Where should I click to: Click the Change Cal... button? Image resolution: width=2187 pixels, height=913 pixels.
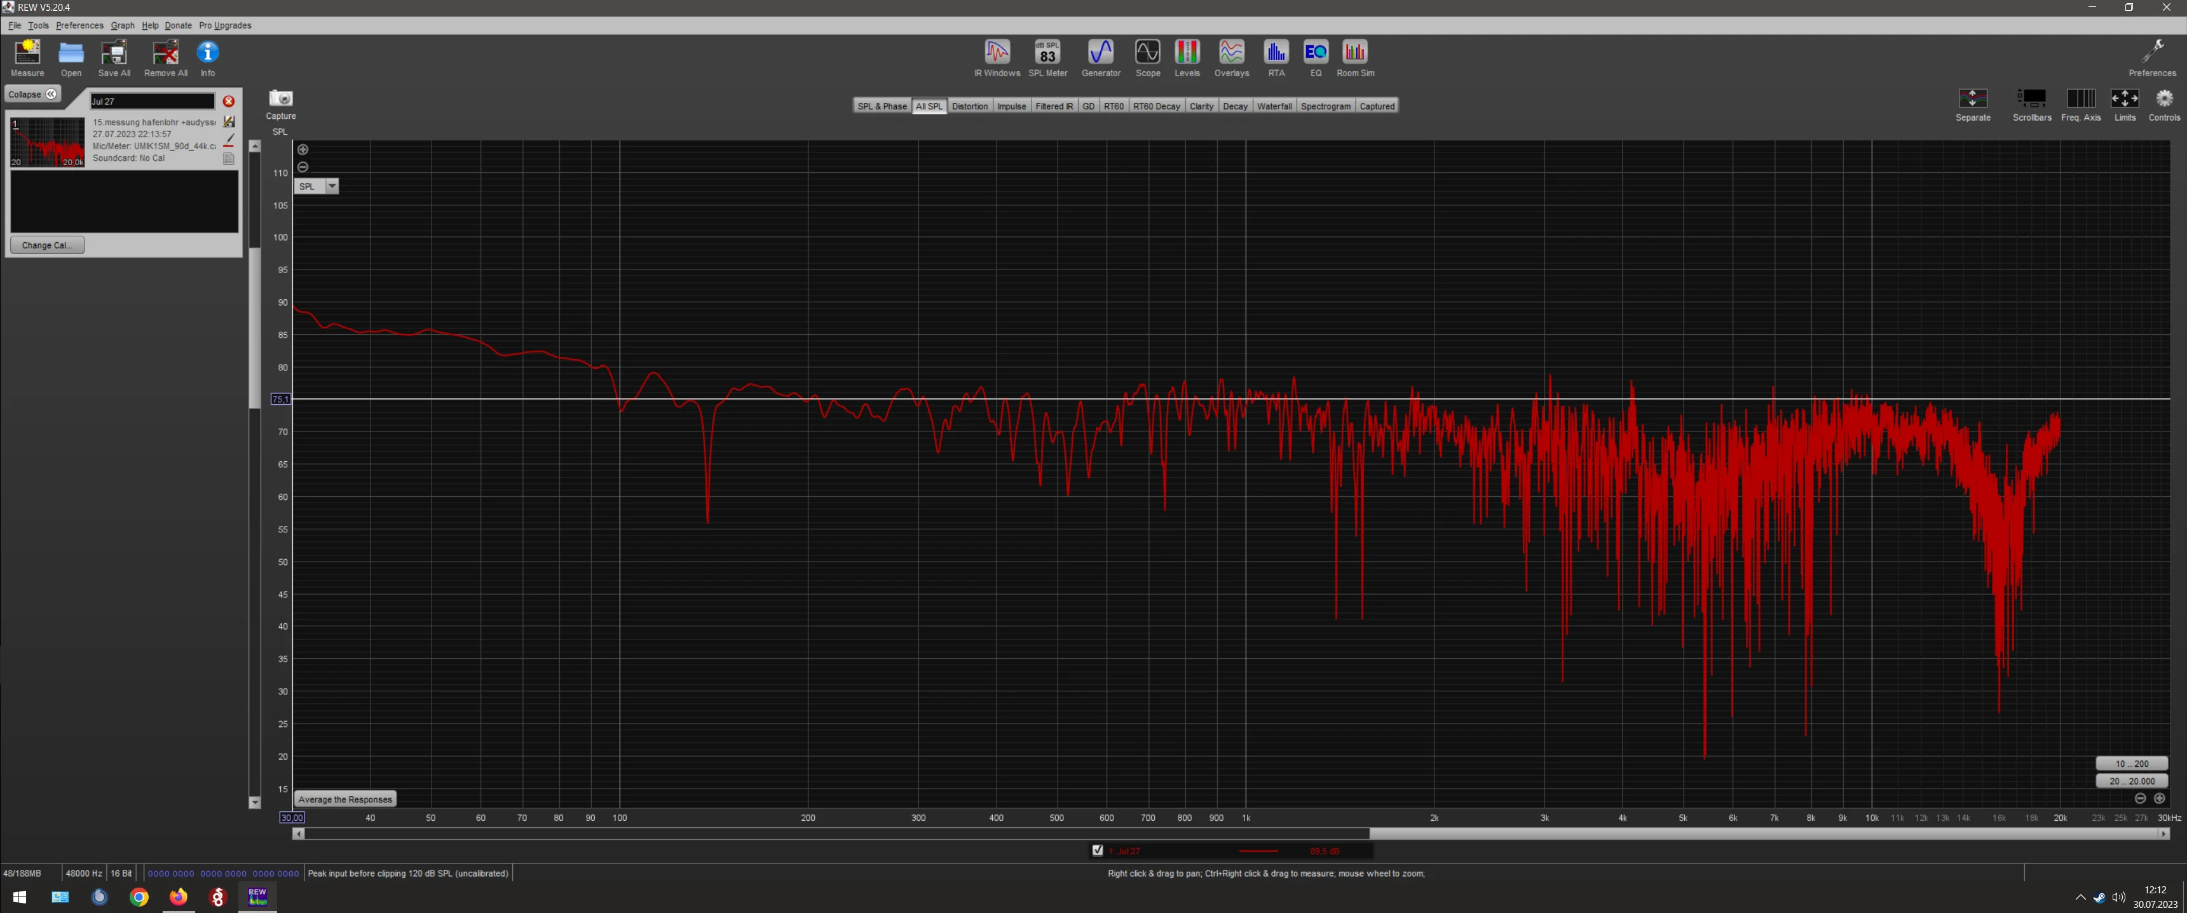click(48, 245)
